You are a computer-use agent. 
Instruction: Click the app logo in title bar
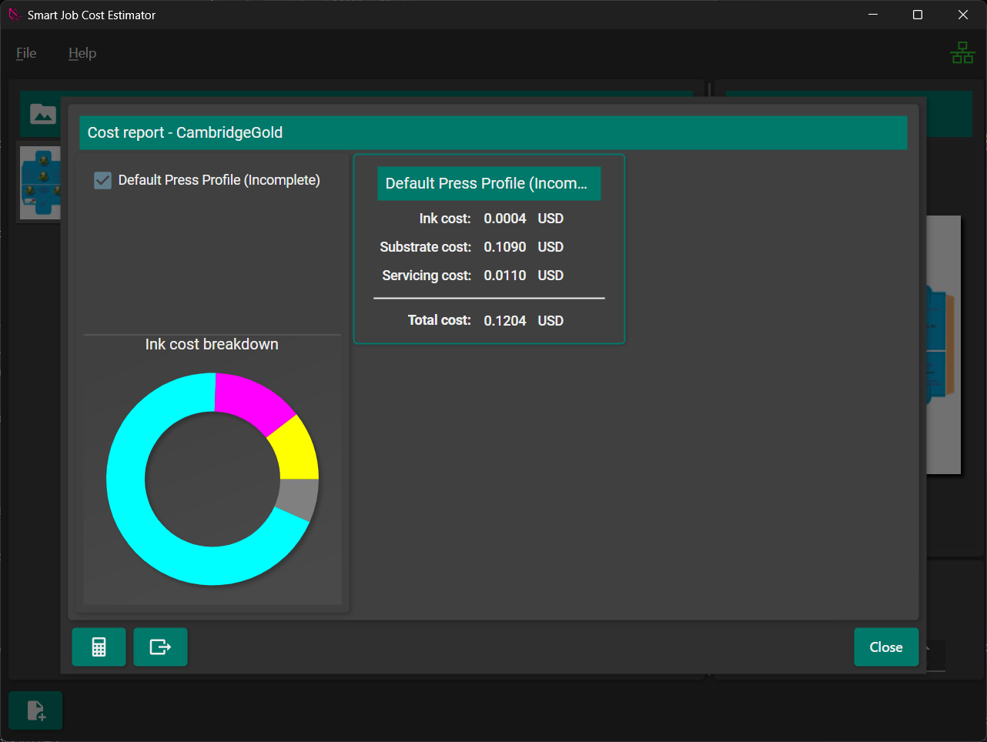click(14, 15)
